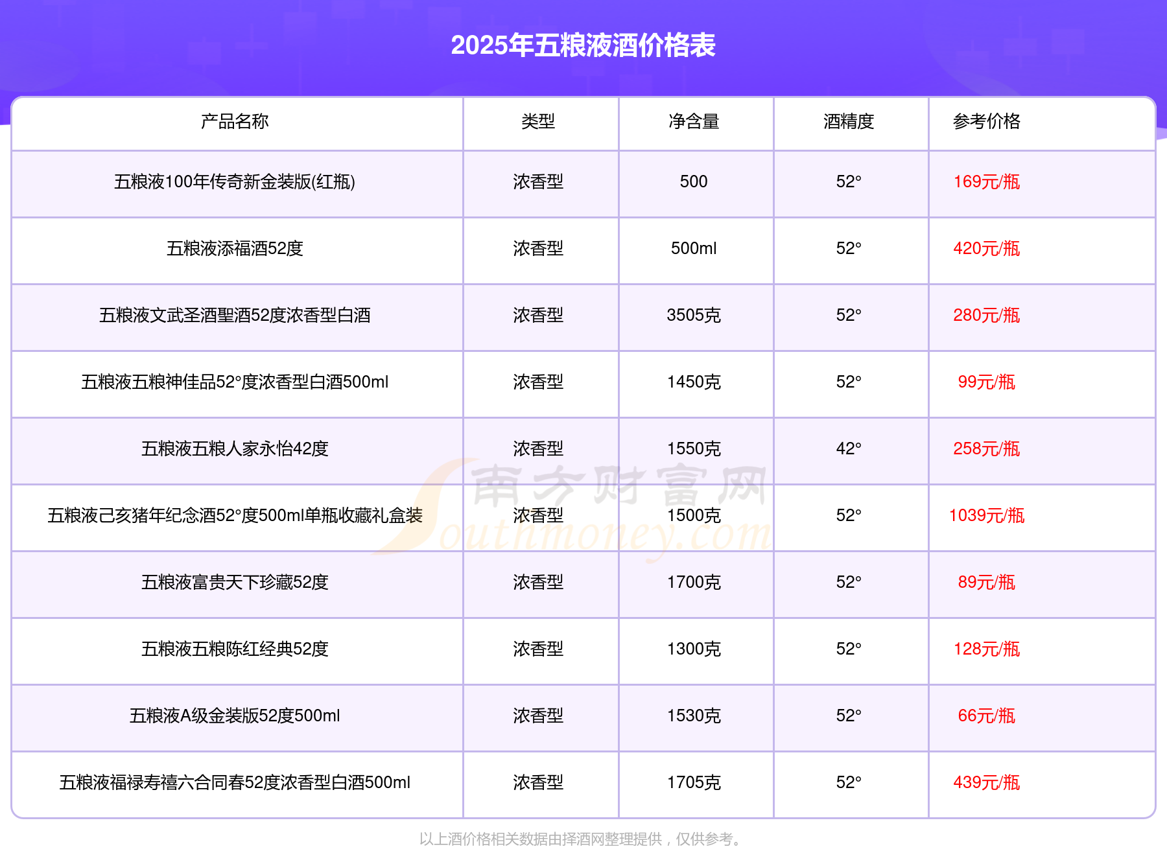The width and height of the screenshot is (1167, 849).
Task: Click the net content value 3505克
Action: pyautogui.click(x=694, y=315)
